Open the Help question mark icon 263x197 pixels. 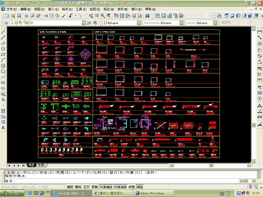tap(147, 16)
